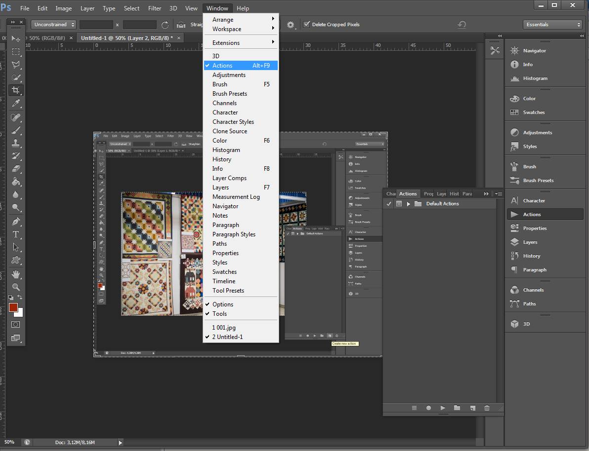Image resolution: width=589 pixels, height=451 pixels.
Task: Select the Blur tool
Action: point(16,194)
